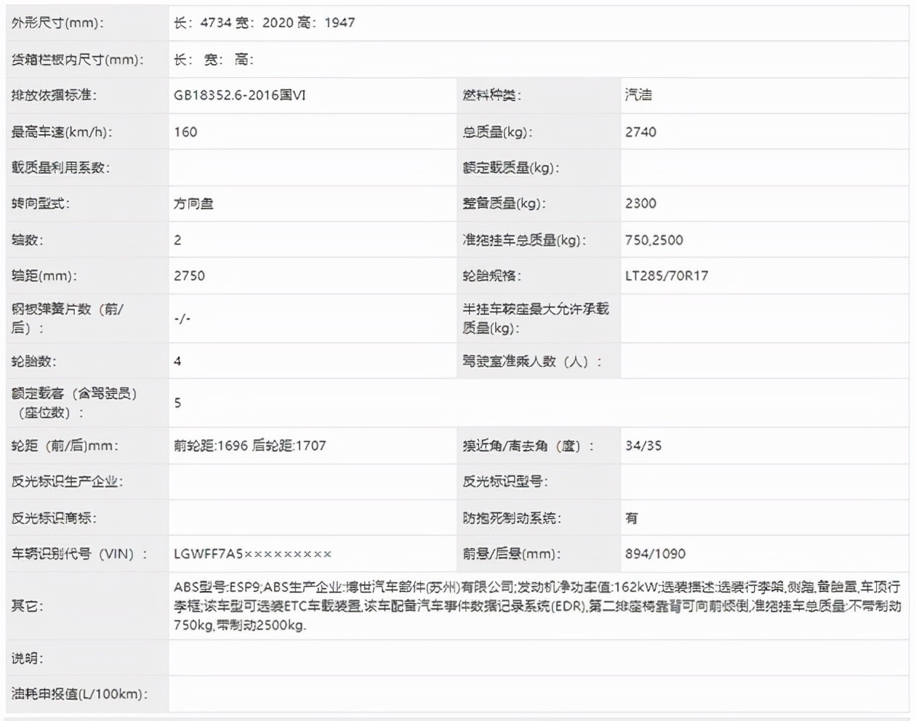Click the 反光标识商标 label

pyautogui.click(x=54, y=518)
